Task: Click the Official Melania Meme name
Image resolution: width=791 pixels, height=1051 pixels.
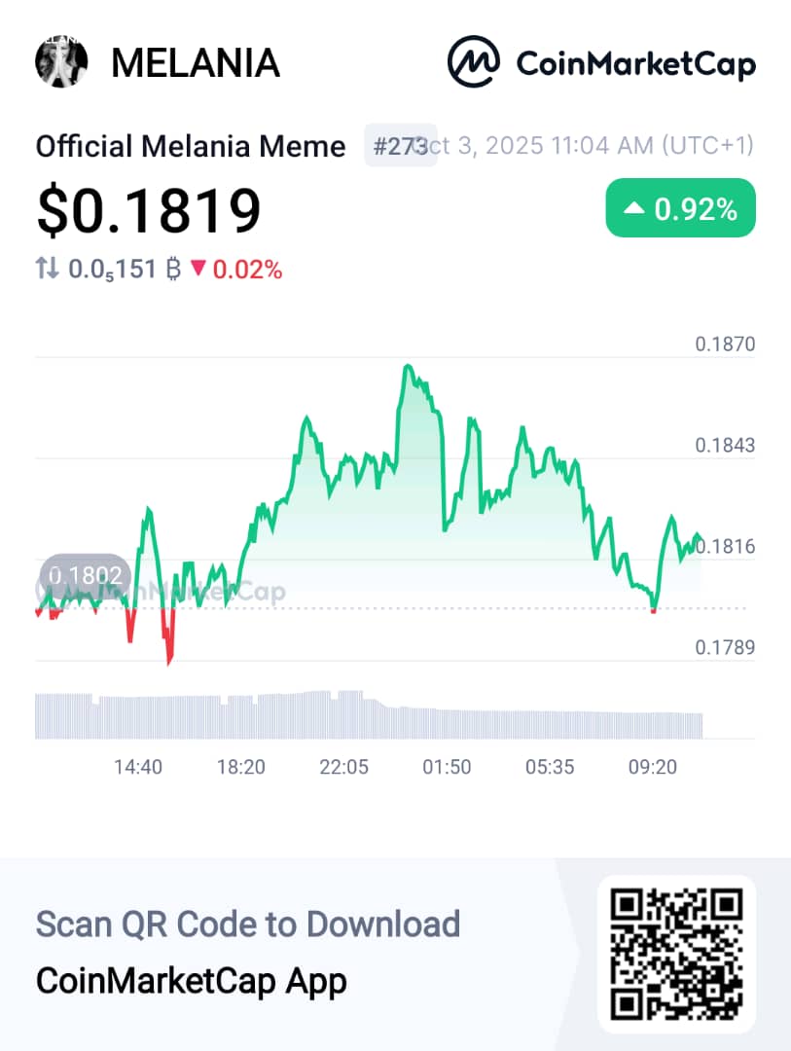Action: click(x=191, y=147)
